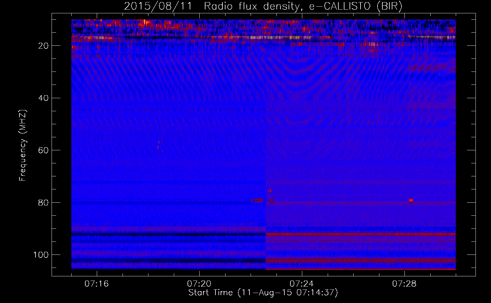Click the 07:24 time tick label
Screen dimensions: 491x303
click(x=302, y=284)
